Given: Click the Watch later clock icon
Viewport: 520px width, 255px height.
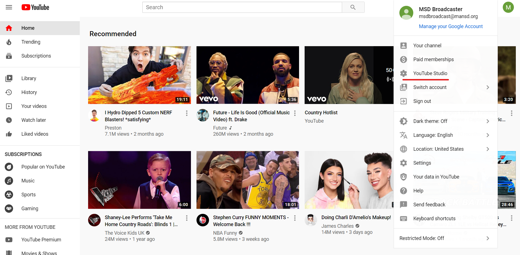Looking at the screenshot, I should point(9,120).
